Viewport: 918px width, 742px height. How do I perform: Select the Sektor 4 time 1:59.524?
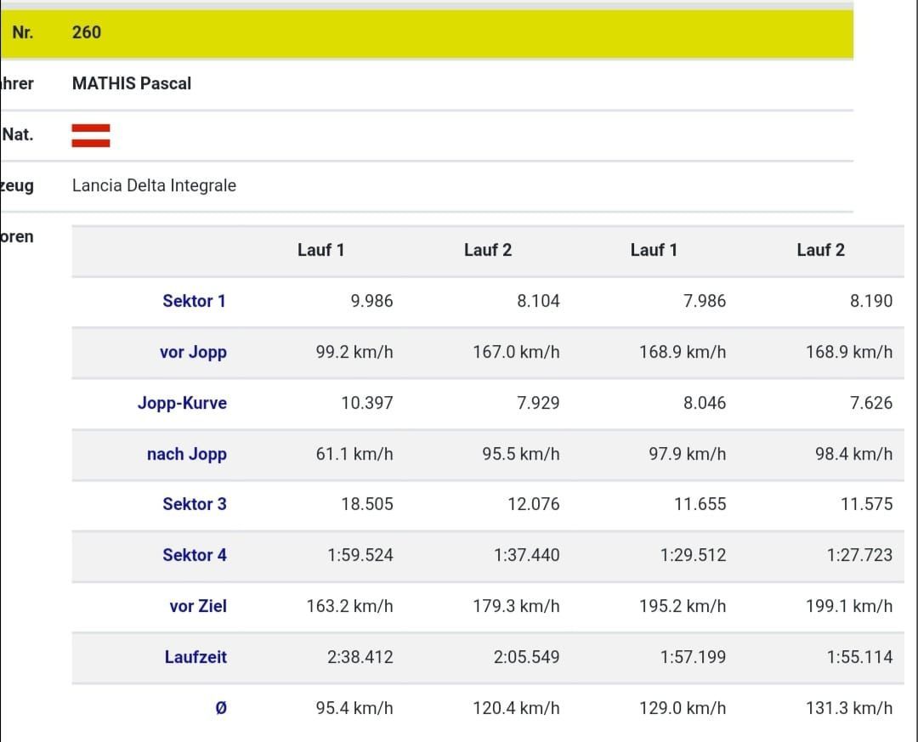(360, 555)
